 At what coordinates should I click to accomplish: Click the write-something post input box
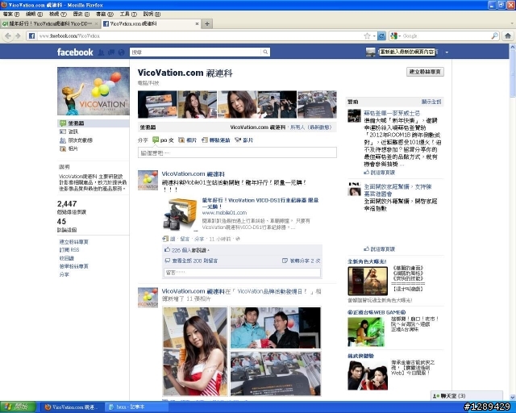(x=237, y=152)
